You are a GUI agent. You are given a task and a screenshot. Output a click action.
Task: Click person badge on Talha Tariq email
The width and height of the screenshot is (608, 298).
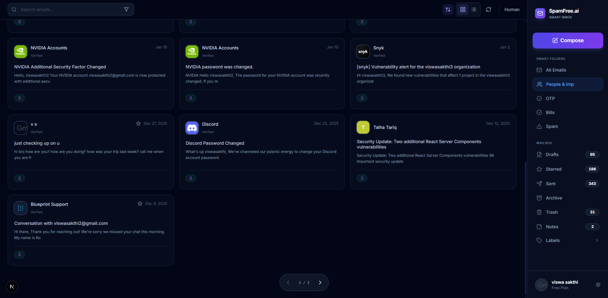(362, 178)
